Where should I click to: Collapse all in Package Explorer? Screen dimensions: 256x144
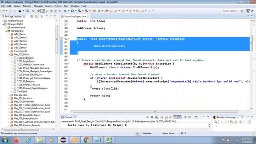[x=32, y=16]
